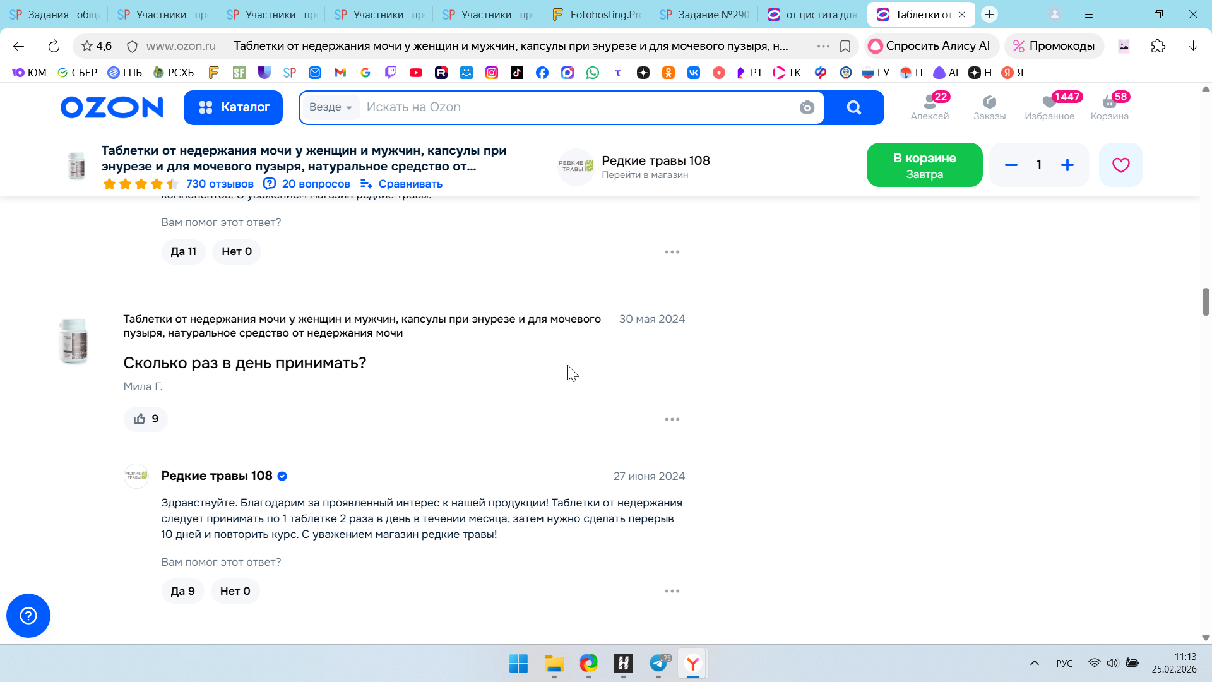Click the page vertical scrollbar thumb
This screenshot has height=682, width=1212.
pos(1205,301)
